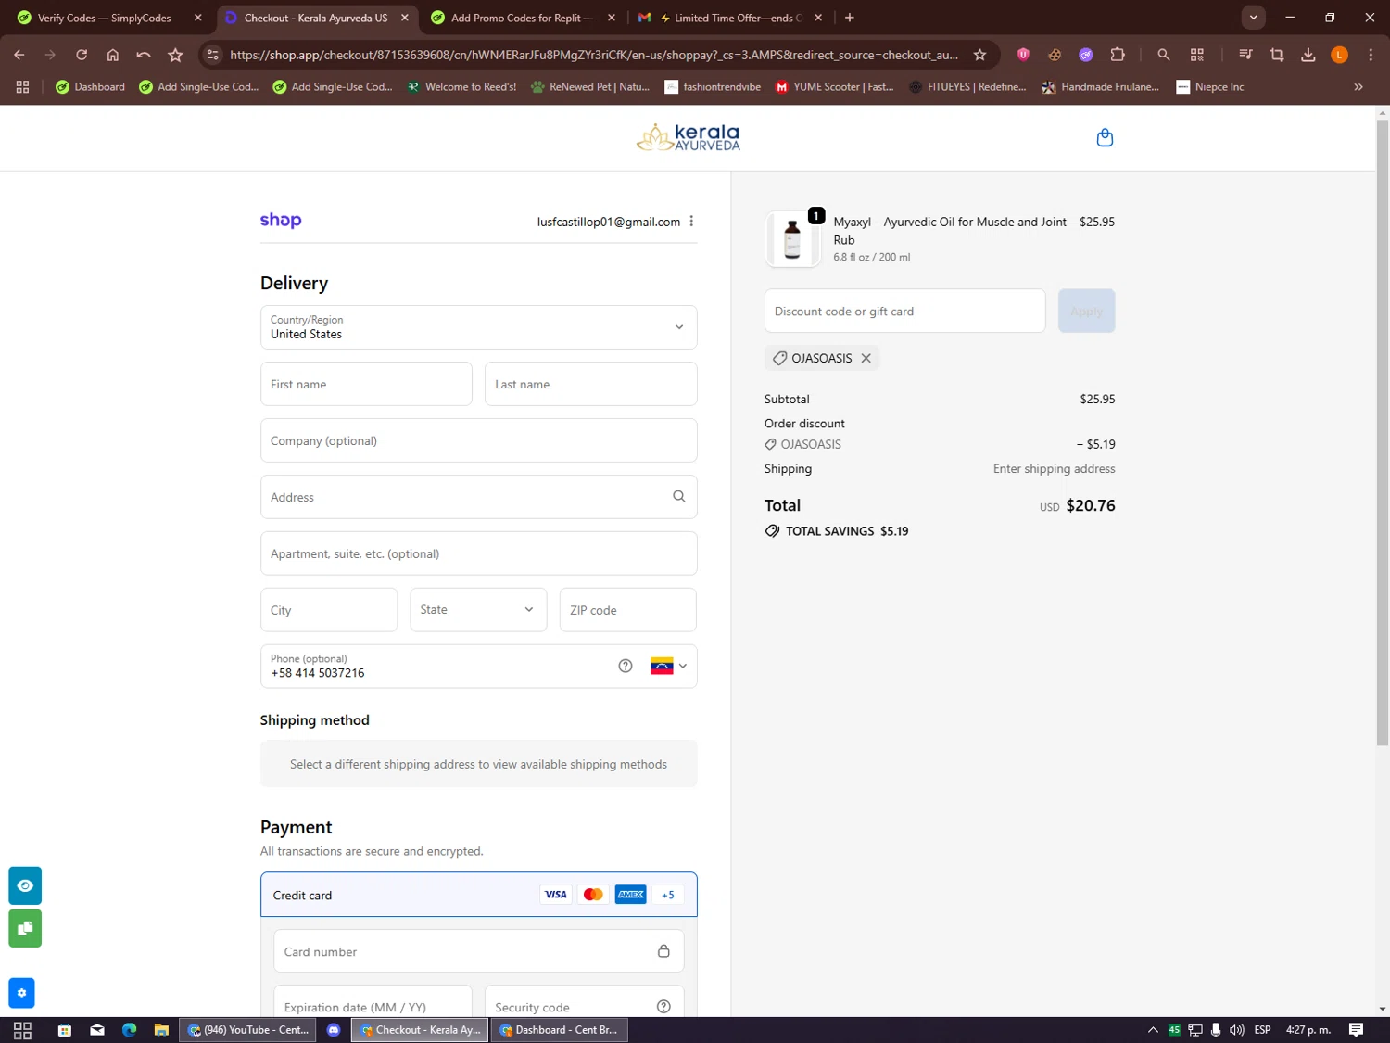Switch to Dashboard - Cent Browser taskbar window
This screenshot has height=1043, width=1390.
point(559,1030)
